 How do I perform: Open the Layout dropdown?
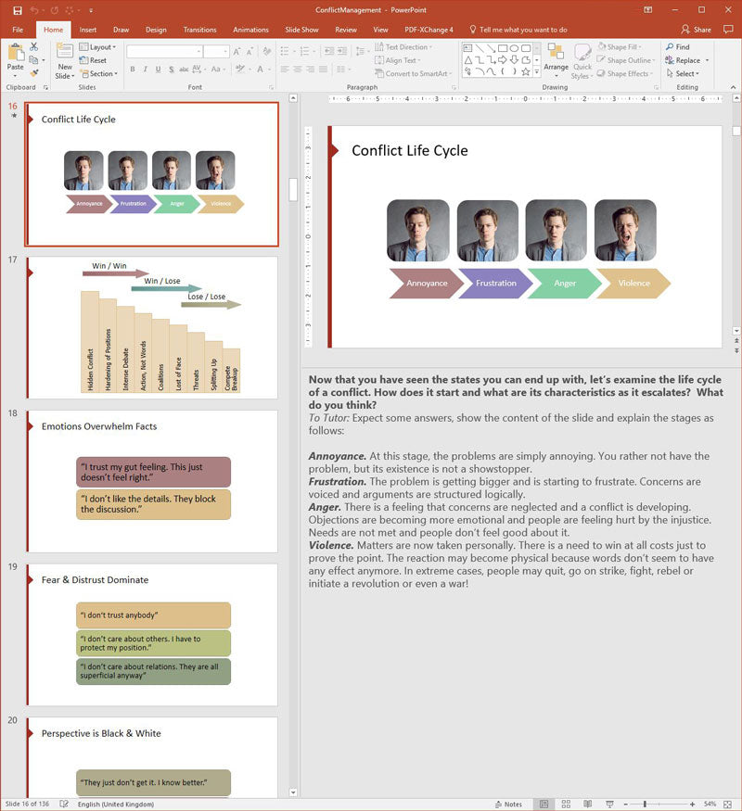pos(97,46)
